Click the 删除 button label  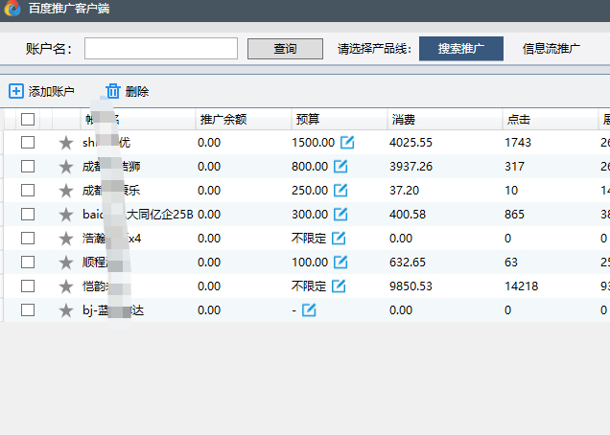pos(137,91)
